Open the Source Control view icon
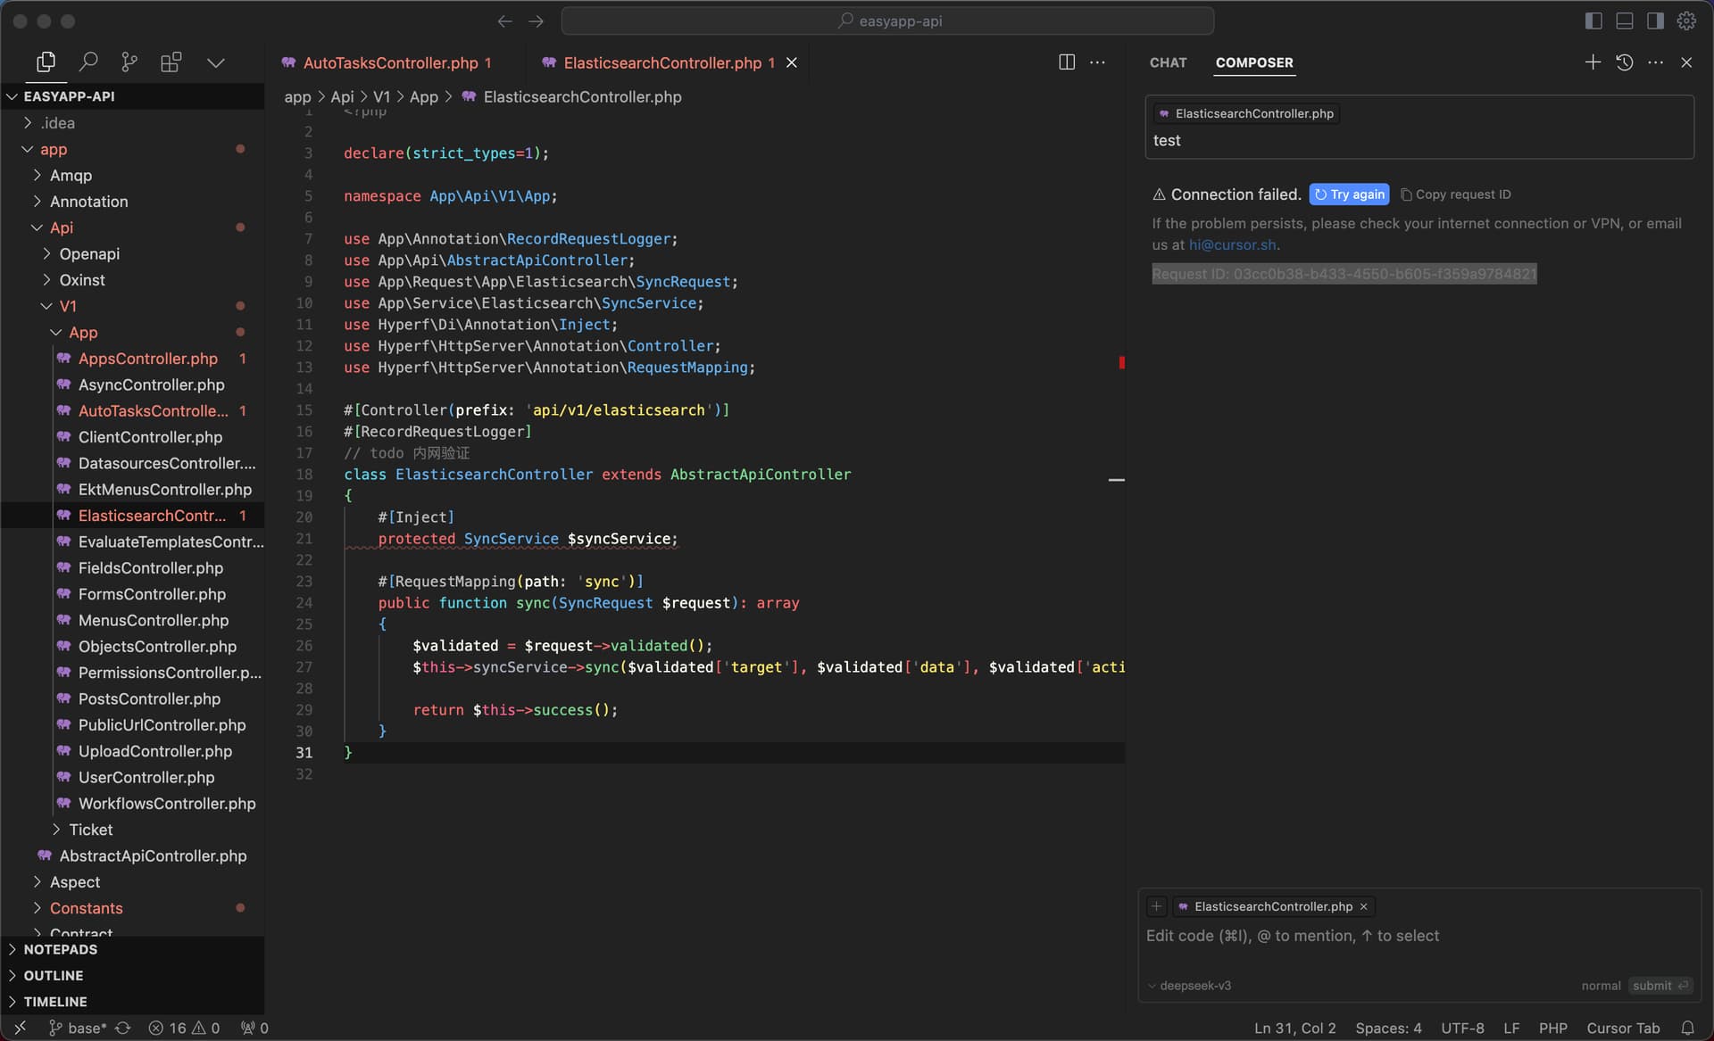1714x1041 pixels. pyautogui.click(x=129, y=62)
